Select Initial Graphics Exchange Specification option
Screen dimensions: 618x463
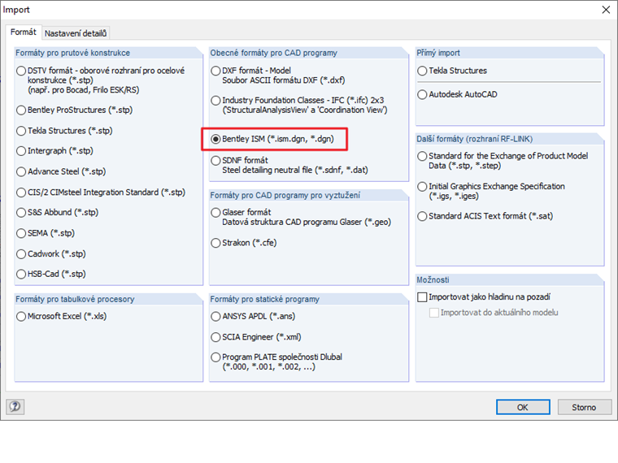pos(422,187)
